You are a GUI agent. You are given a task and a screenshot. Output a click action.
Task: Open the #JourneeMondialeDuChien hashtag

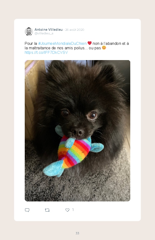coord(62,43)
